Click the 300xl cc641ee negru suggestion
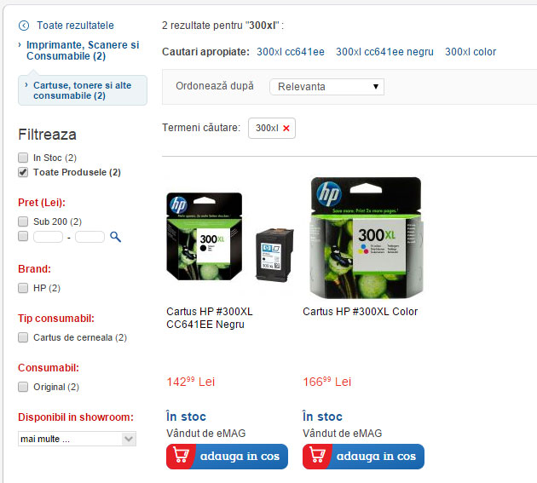537x483 pixels. pos(384,52)
